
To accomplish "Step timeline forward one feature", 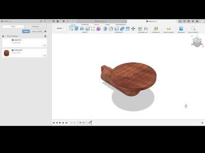I will (63, 123).
